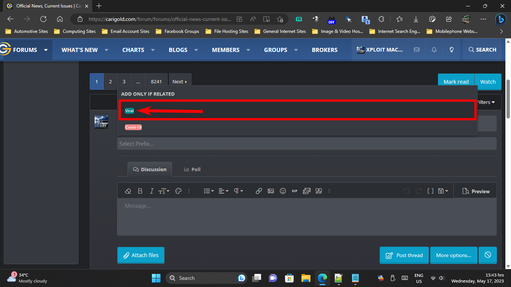This screenshot has height=287, width=511.
Task: Click the More options button
Action: pyautogui.click(x=454, y=255)
